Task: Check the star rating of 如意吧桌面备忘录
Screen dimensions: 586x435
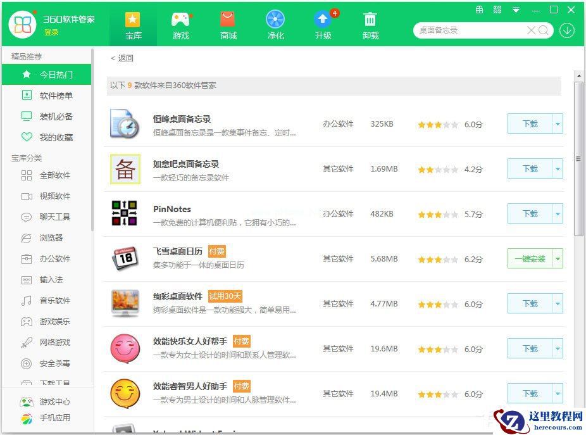Action: (x=436, y=169)
